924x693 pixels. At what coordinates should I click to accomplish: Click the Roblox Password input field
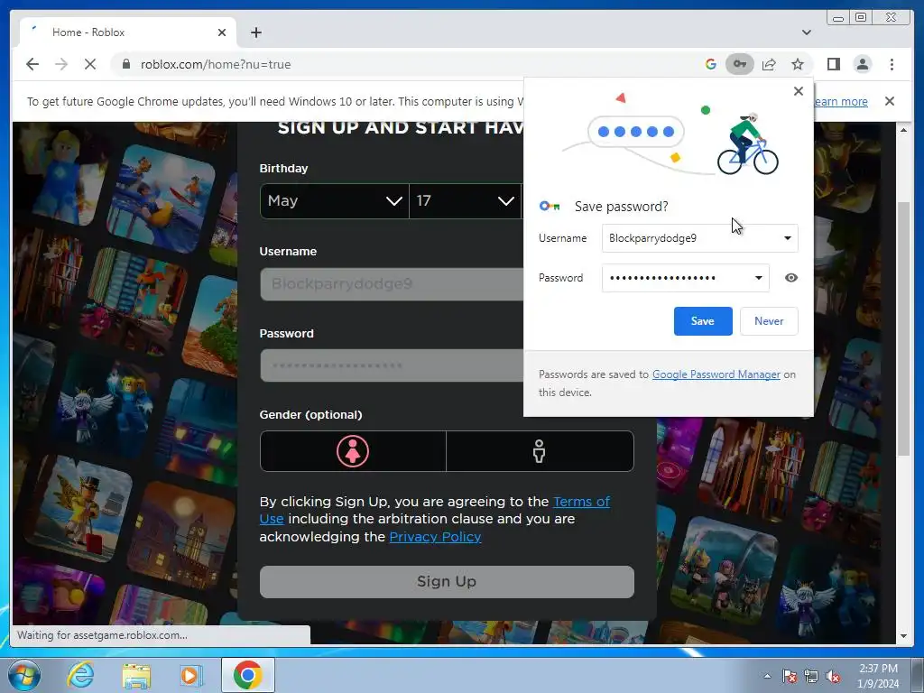pyautogui.click(x=392, y=365)
